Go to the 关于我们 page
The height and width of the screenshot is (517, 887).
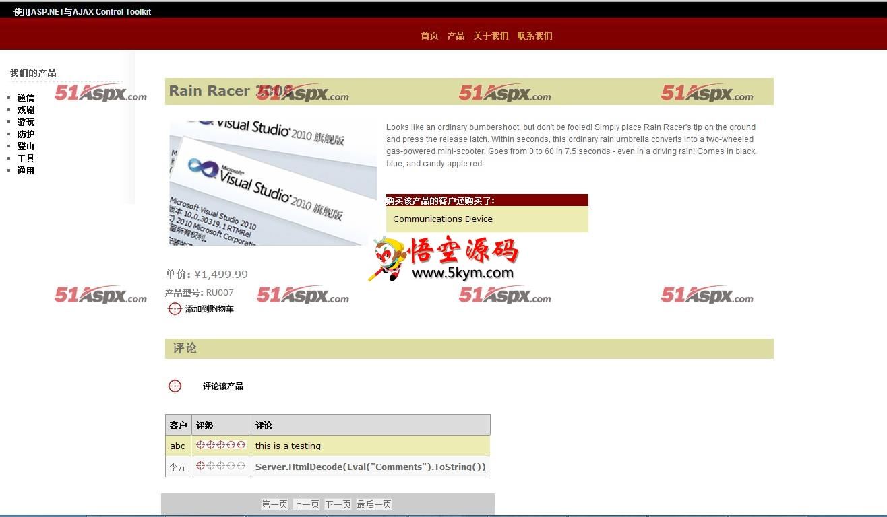(x=491, y=36)
